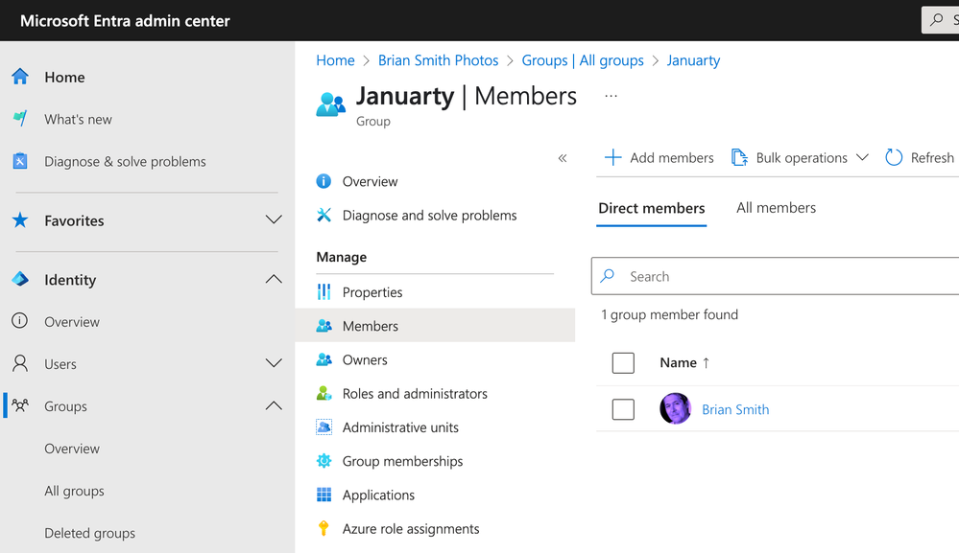
Task: Collapse the group menu with double chevron
Action: (x=563, y=158)
